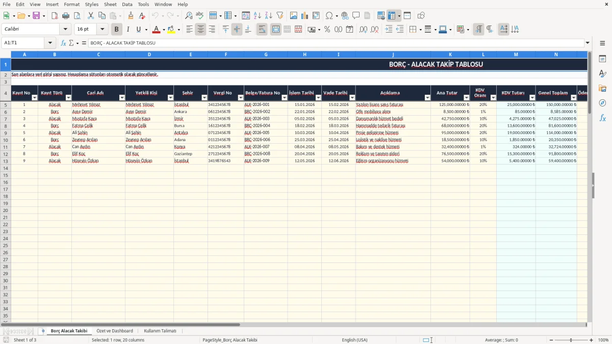The height and width of the screenshot is (344, 612).
Task: Open the Şehir column filter dropdown
Action: [205, 97]
